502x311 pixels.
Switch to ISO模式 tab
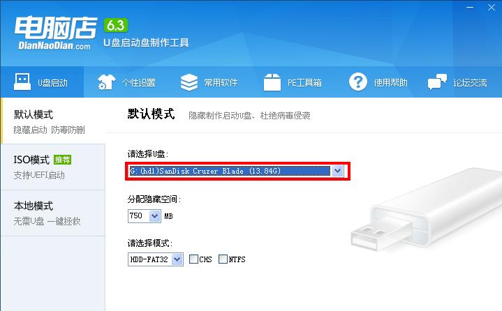pos(53,167)
